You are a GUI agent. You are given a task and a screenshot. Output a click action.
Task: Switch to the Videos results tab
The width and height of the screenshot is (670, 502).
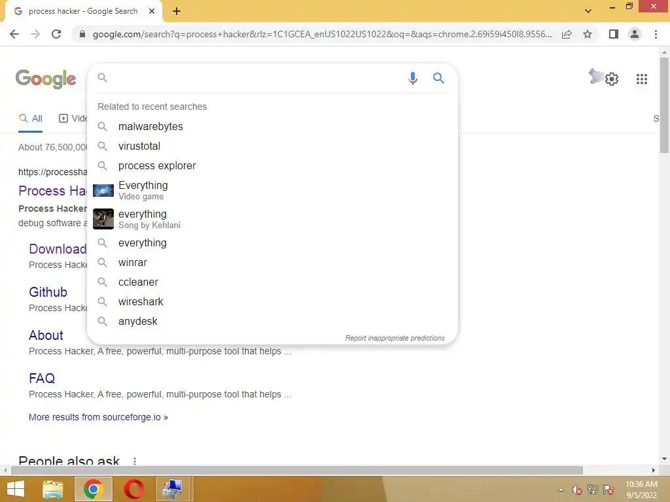click(73, 119)
